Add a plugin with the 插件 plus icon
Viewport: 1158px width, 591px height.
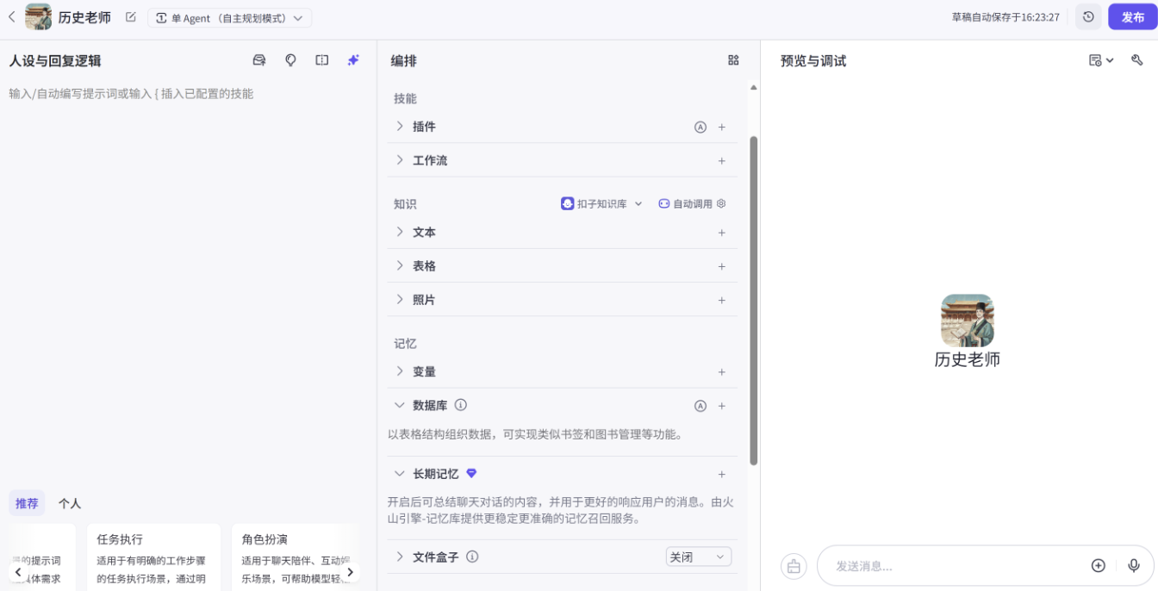(722, 128)
